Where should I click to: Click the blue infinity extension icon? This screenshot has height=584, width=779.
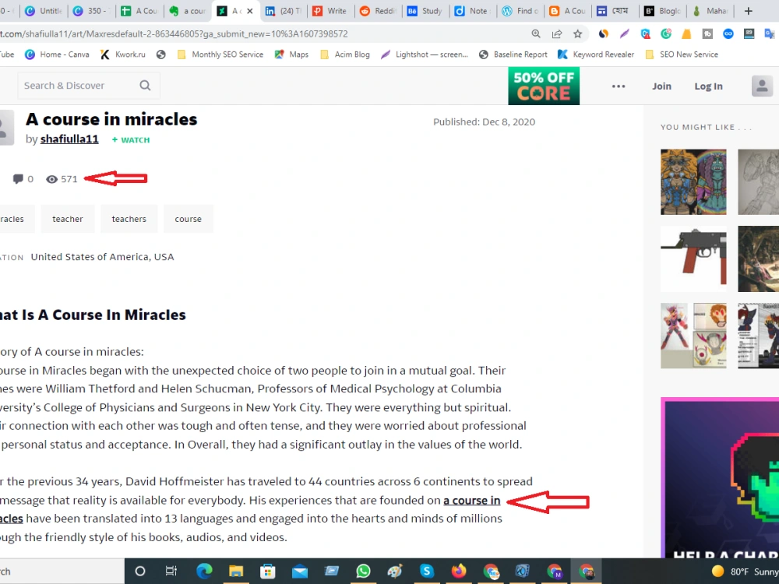click(728, 33)
